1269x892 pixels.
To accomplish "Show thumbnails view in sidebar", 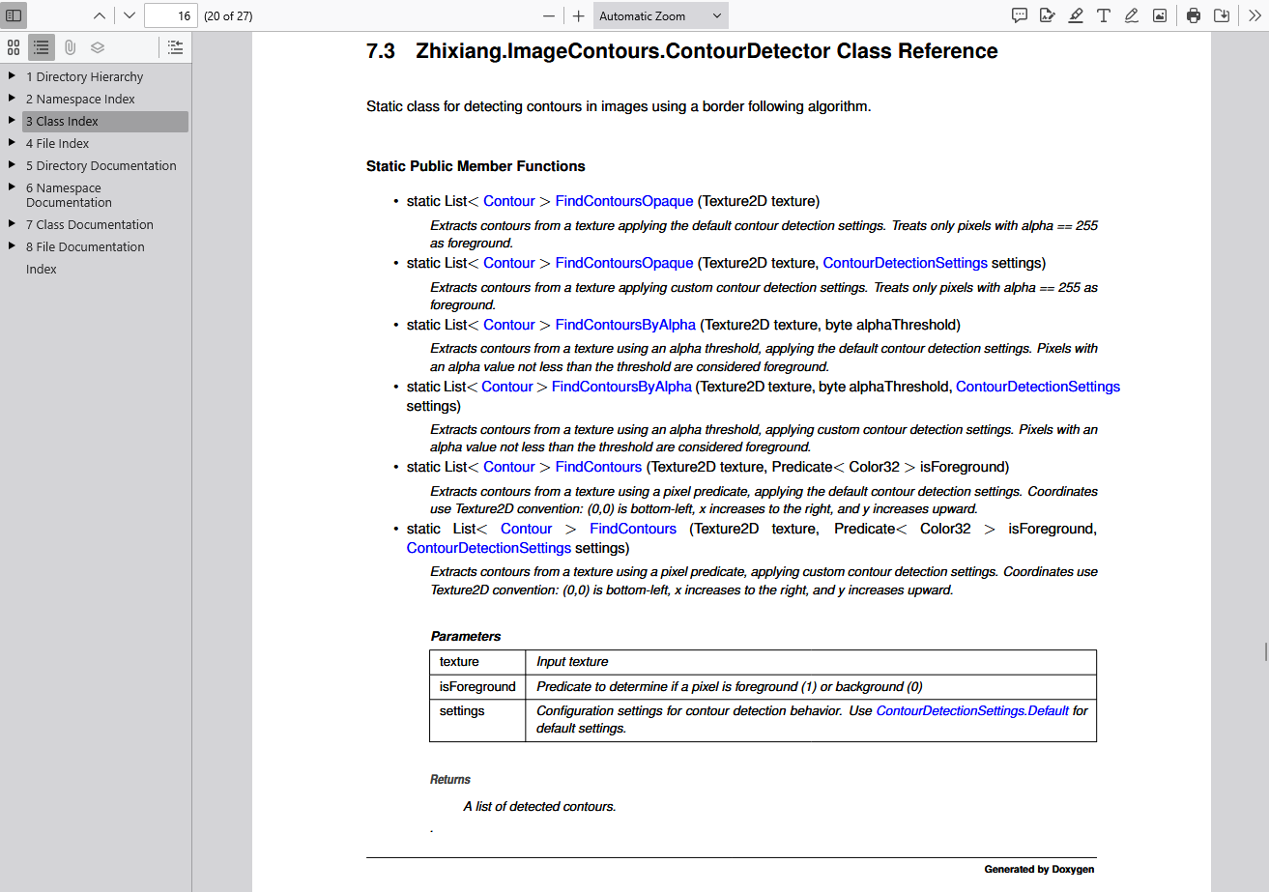I will coord(14,47).
